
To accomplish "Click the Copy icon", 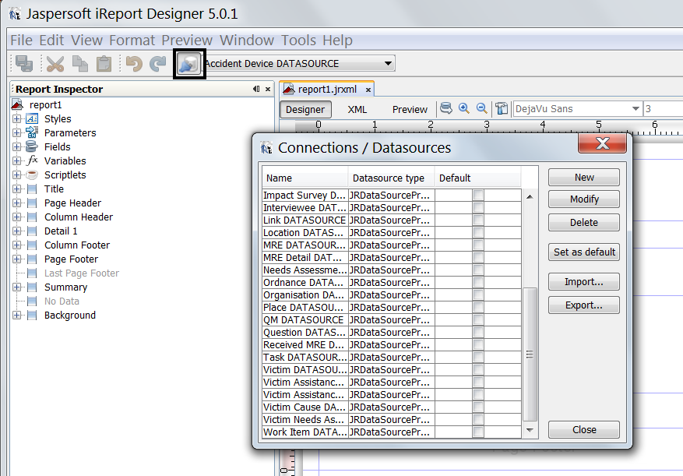I will [x=81, y=63].
